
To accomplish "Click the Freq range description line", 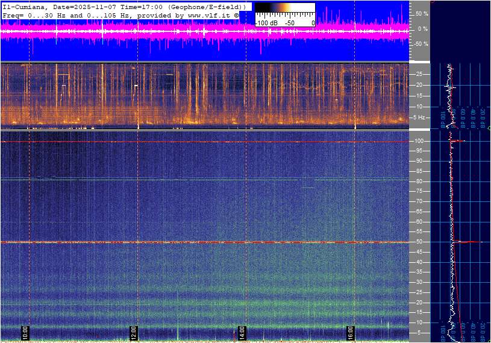I will pyautogui.click(x=120, y=14).
